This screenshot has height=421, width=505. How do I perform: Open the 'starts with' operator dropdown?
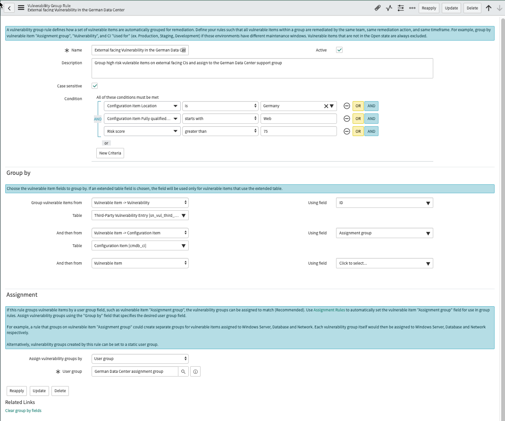(x=220, y=119)
